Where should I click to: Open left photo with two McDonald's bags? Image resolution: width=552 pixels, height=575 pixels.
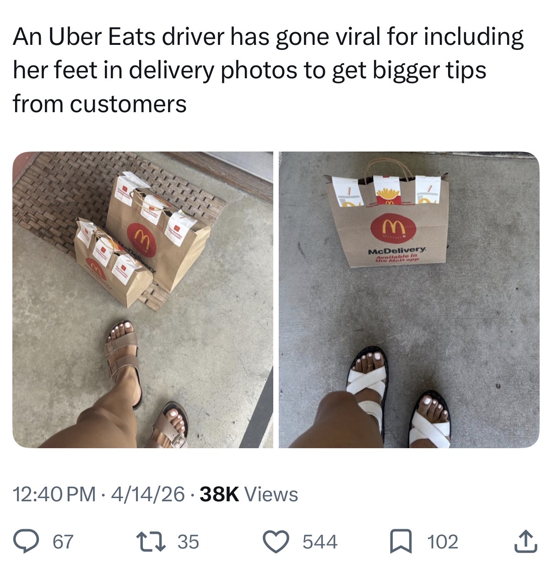[x=143, y=299]
